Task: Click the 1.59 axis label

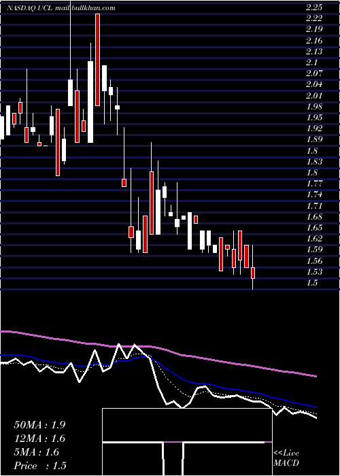Action: (314, 250)
